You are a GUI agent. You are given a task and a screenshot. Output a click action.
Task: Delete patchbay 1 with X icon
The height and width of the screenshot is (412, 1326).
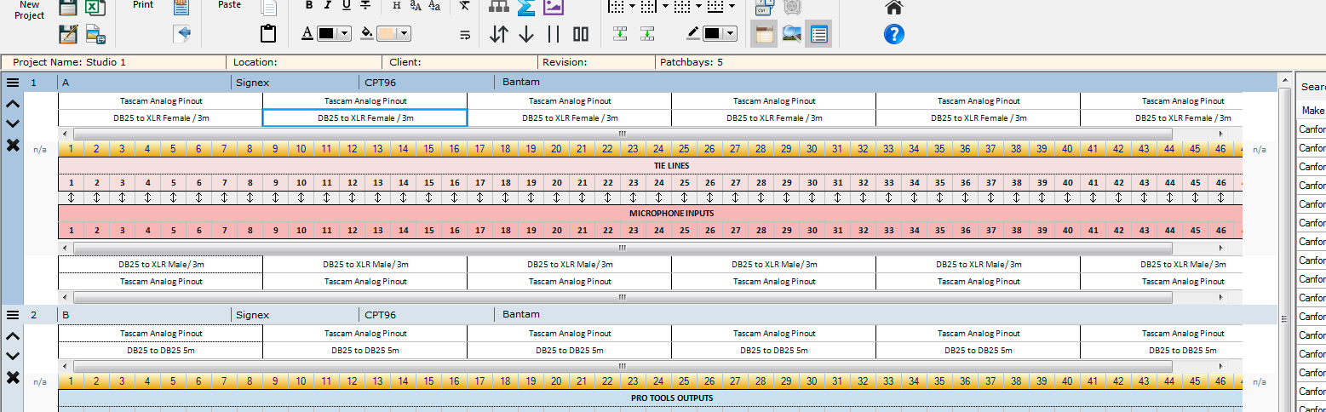coord(13,146)
